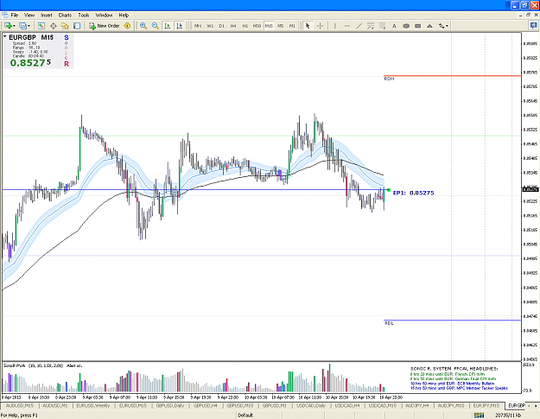Open the View menu
This screenshot has width=540, height=419.
[x=29, y=16]
